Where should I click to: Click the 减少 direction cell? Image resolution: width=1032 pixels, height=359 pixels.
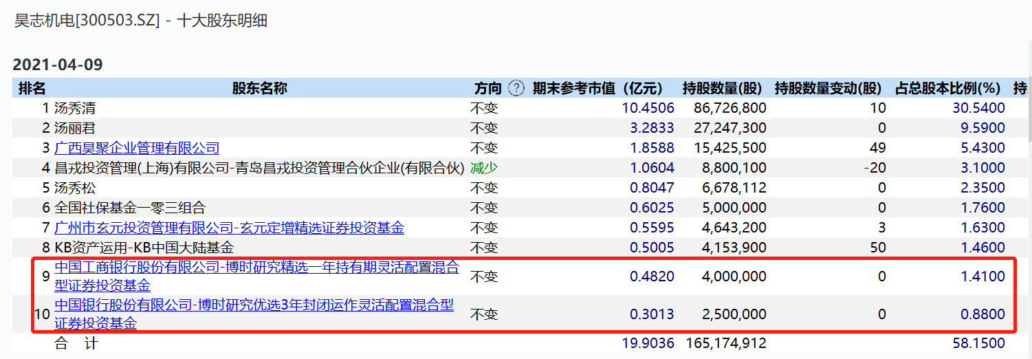point(483,168)
